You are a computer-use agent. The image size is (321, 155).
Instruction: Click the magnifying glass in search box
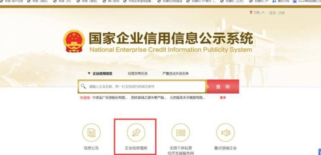[83, 86]
